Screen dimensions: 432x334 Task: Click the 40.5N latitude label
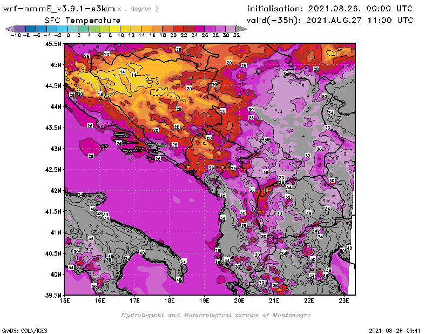click(53, 253)
